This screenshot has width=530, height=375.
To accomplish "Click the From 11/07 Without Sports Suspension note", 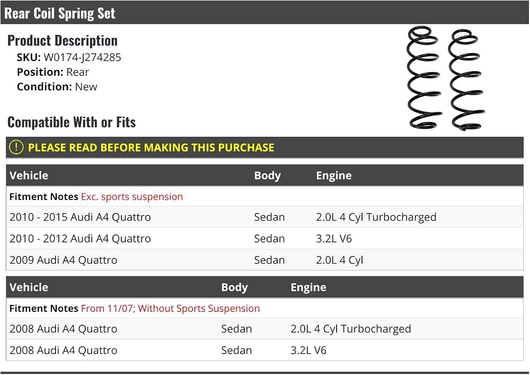I will pyautogui.click(x=170, y=308).
